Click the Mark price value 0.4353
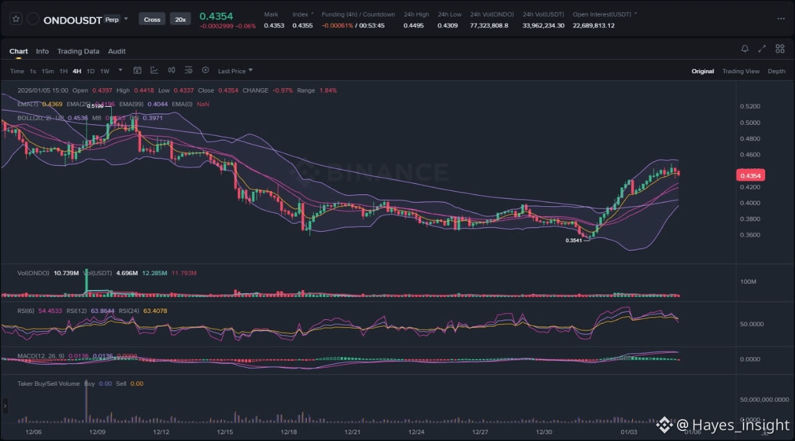 tap(274, 25)
